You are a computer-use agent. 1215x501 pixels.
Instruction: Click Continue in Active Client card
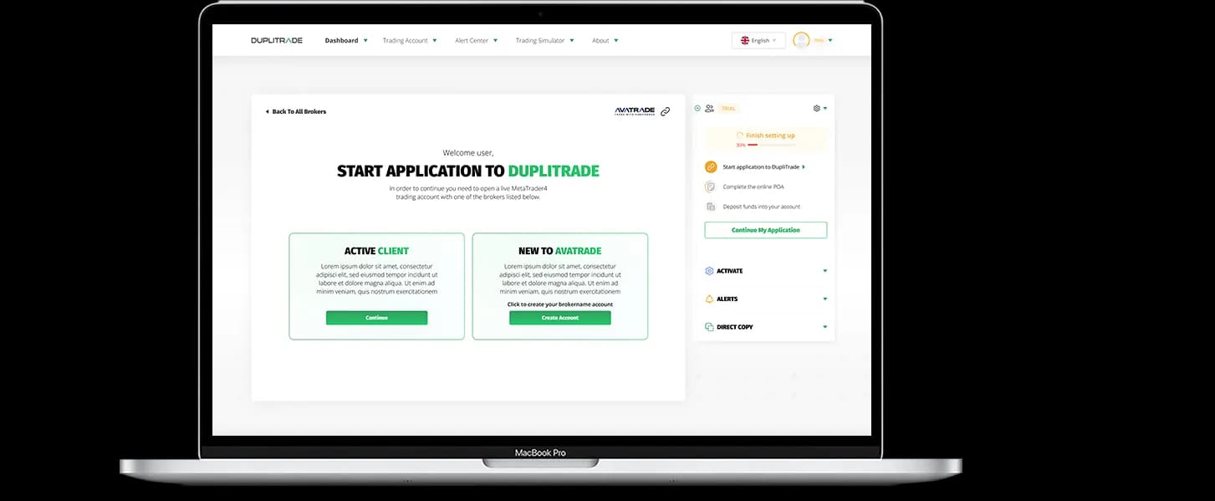(x=376, y=318)
